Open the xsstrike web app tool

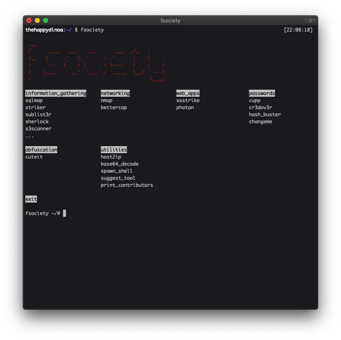pos(188,100)
